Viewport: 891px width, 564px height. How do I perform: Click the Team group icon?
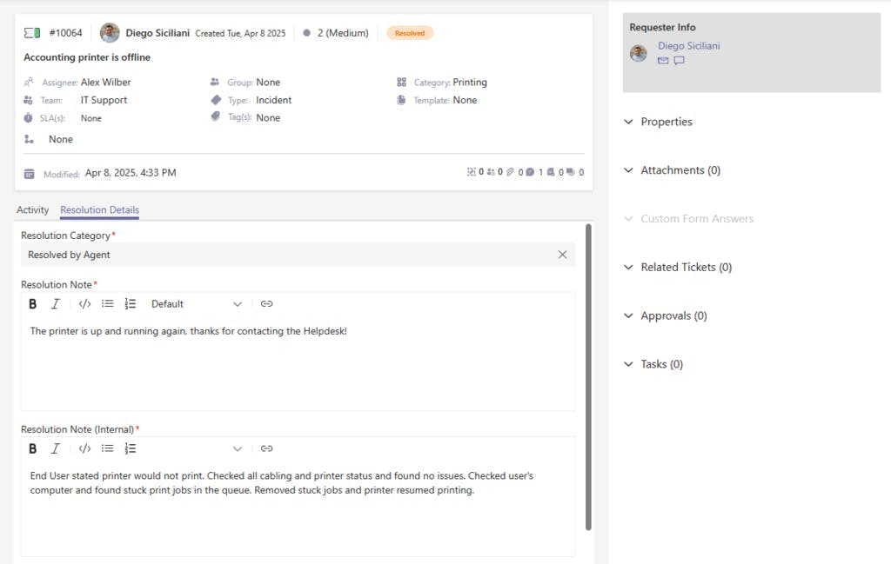pyautogui.click(x=28, y=100)
